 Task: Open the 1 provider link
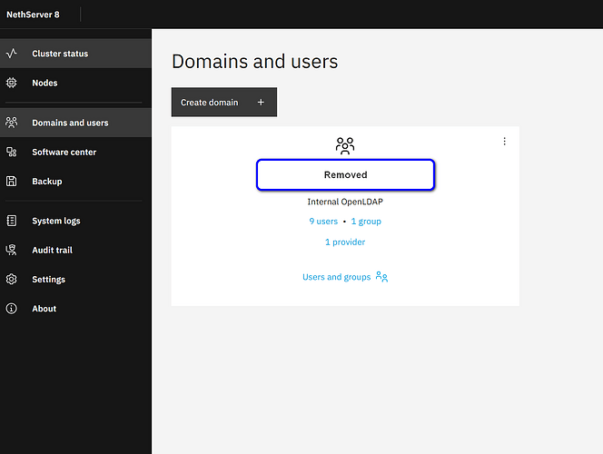[x=345, y=242]
